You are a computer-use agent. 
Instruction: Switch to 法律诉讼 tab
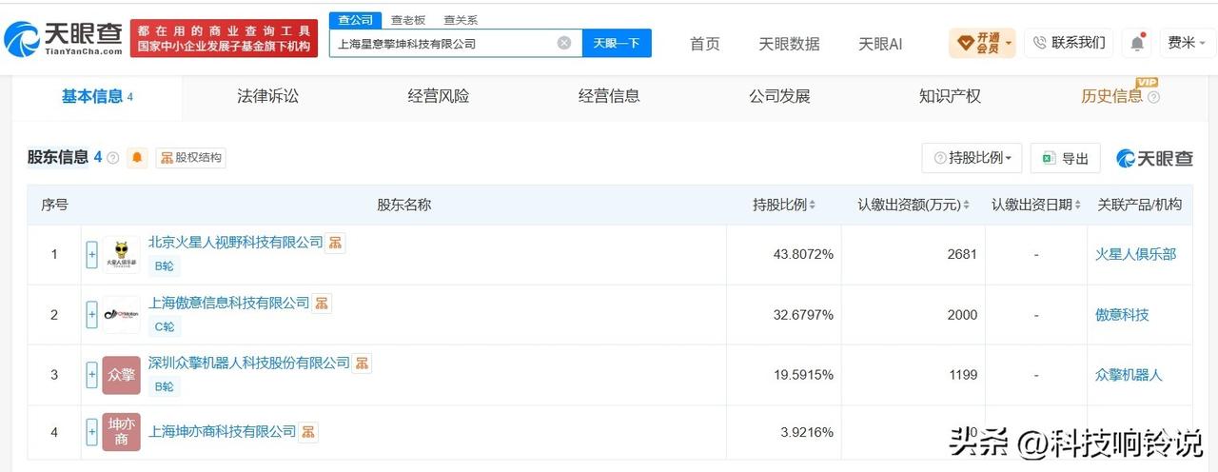tap(267, 96)
